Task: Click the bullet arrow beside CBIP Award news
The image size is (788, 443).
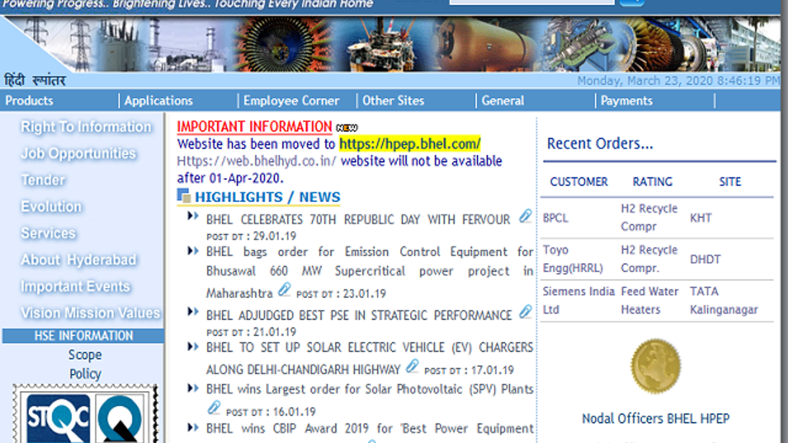Action: point(193,427)
